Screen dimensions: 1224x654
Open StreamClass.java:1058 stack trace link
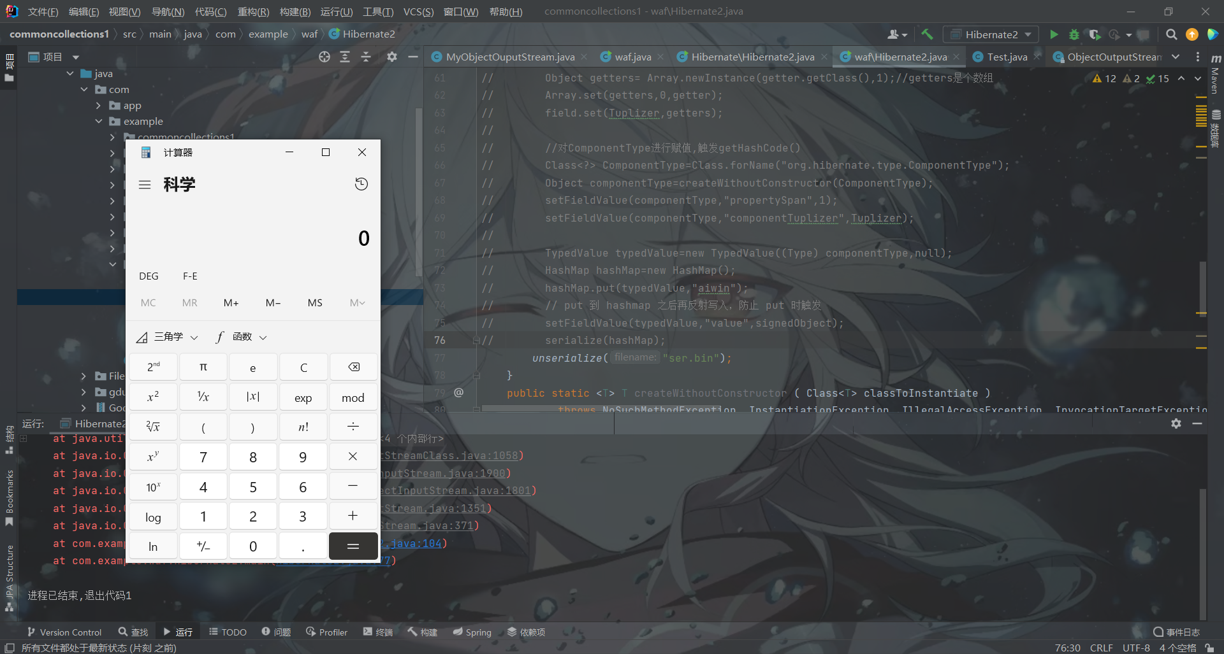451,455
